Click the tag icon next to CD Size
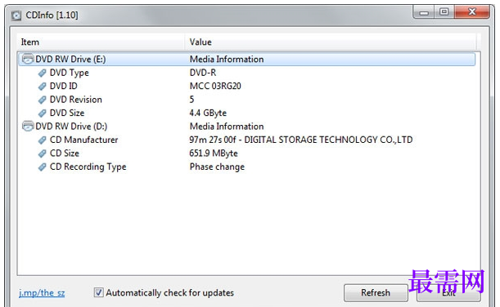Screen dimensions: 500x307 pyautogui.click(x=42, y=153)
